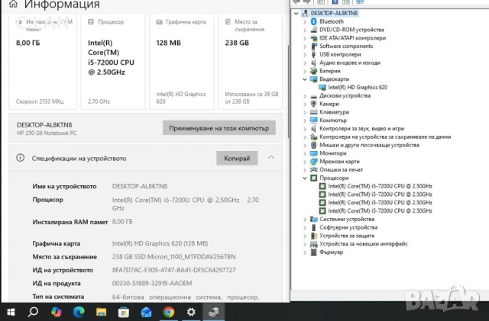Click the USB контролери icon
Screen dimensions: 489x321
point(314,54)
